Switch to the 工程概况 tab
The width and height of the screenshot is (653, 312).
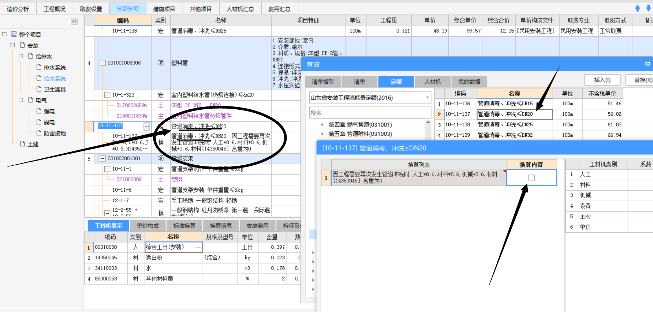tap(54, 9)
